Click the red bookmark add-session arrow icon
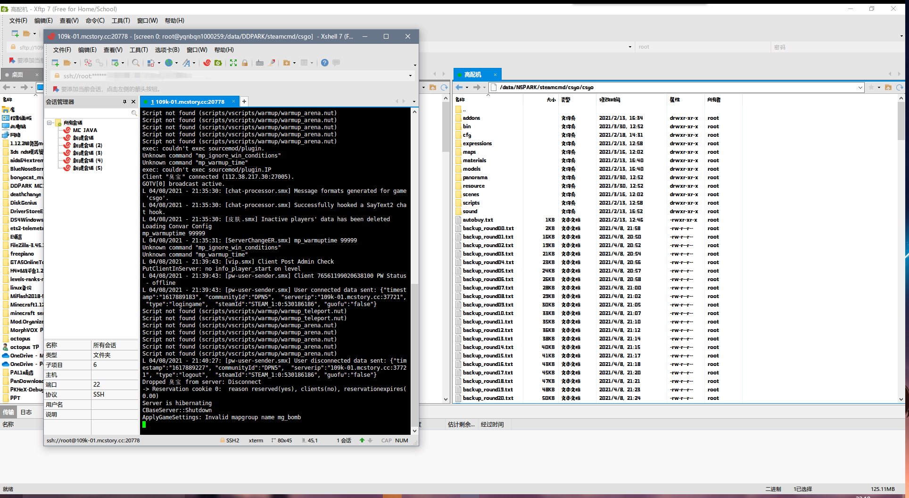909x498 pixels. click(x=56, y=89)
